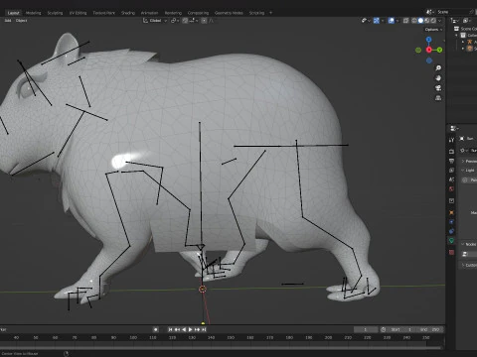Viewport: 477px width, 357px height.
Task: Switch perspective/orthographic grid icon
Action: click(x=438, y=98)
